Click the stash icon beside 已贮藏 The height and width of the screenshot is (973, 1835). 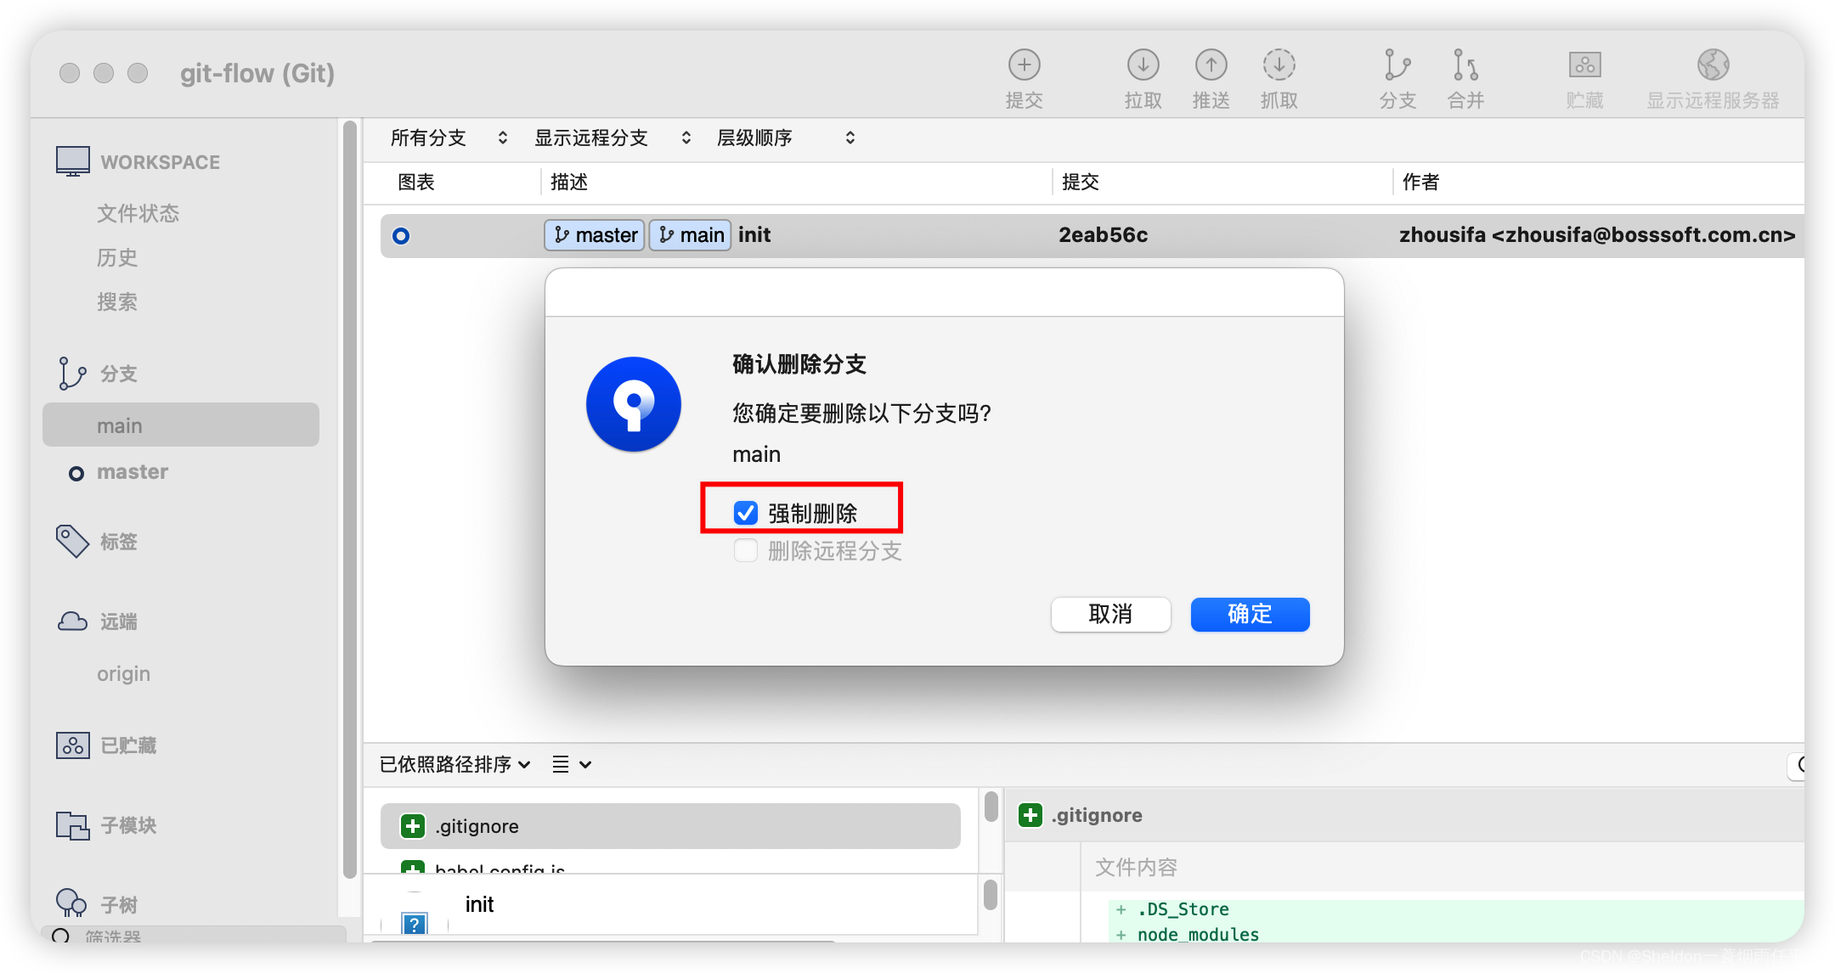coord(73,745)
